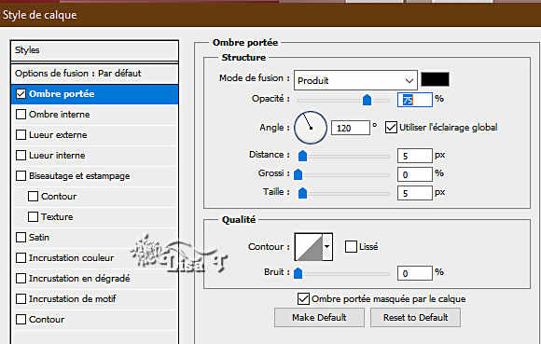Open the black shadow color swatch
Image resolution: width=541 pixels, height=344 pixels.
click(435, 79)
